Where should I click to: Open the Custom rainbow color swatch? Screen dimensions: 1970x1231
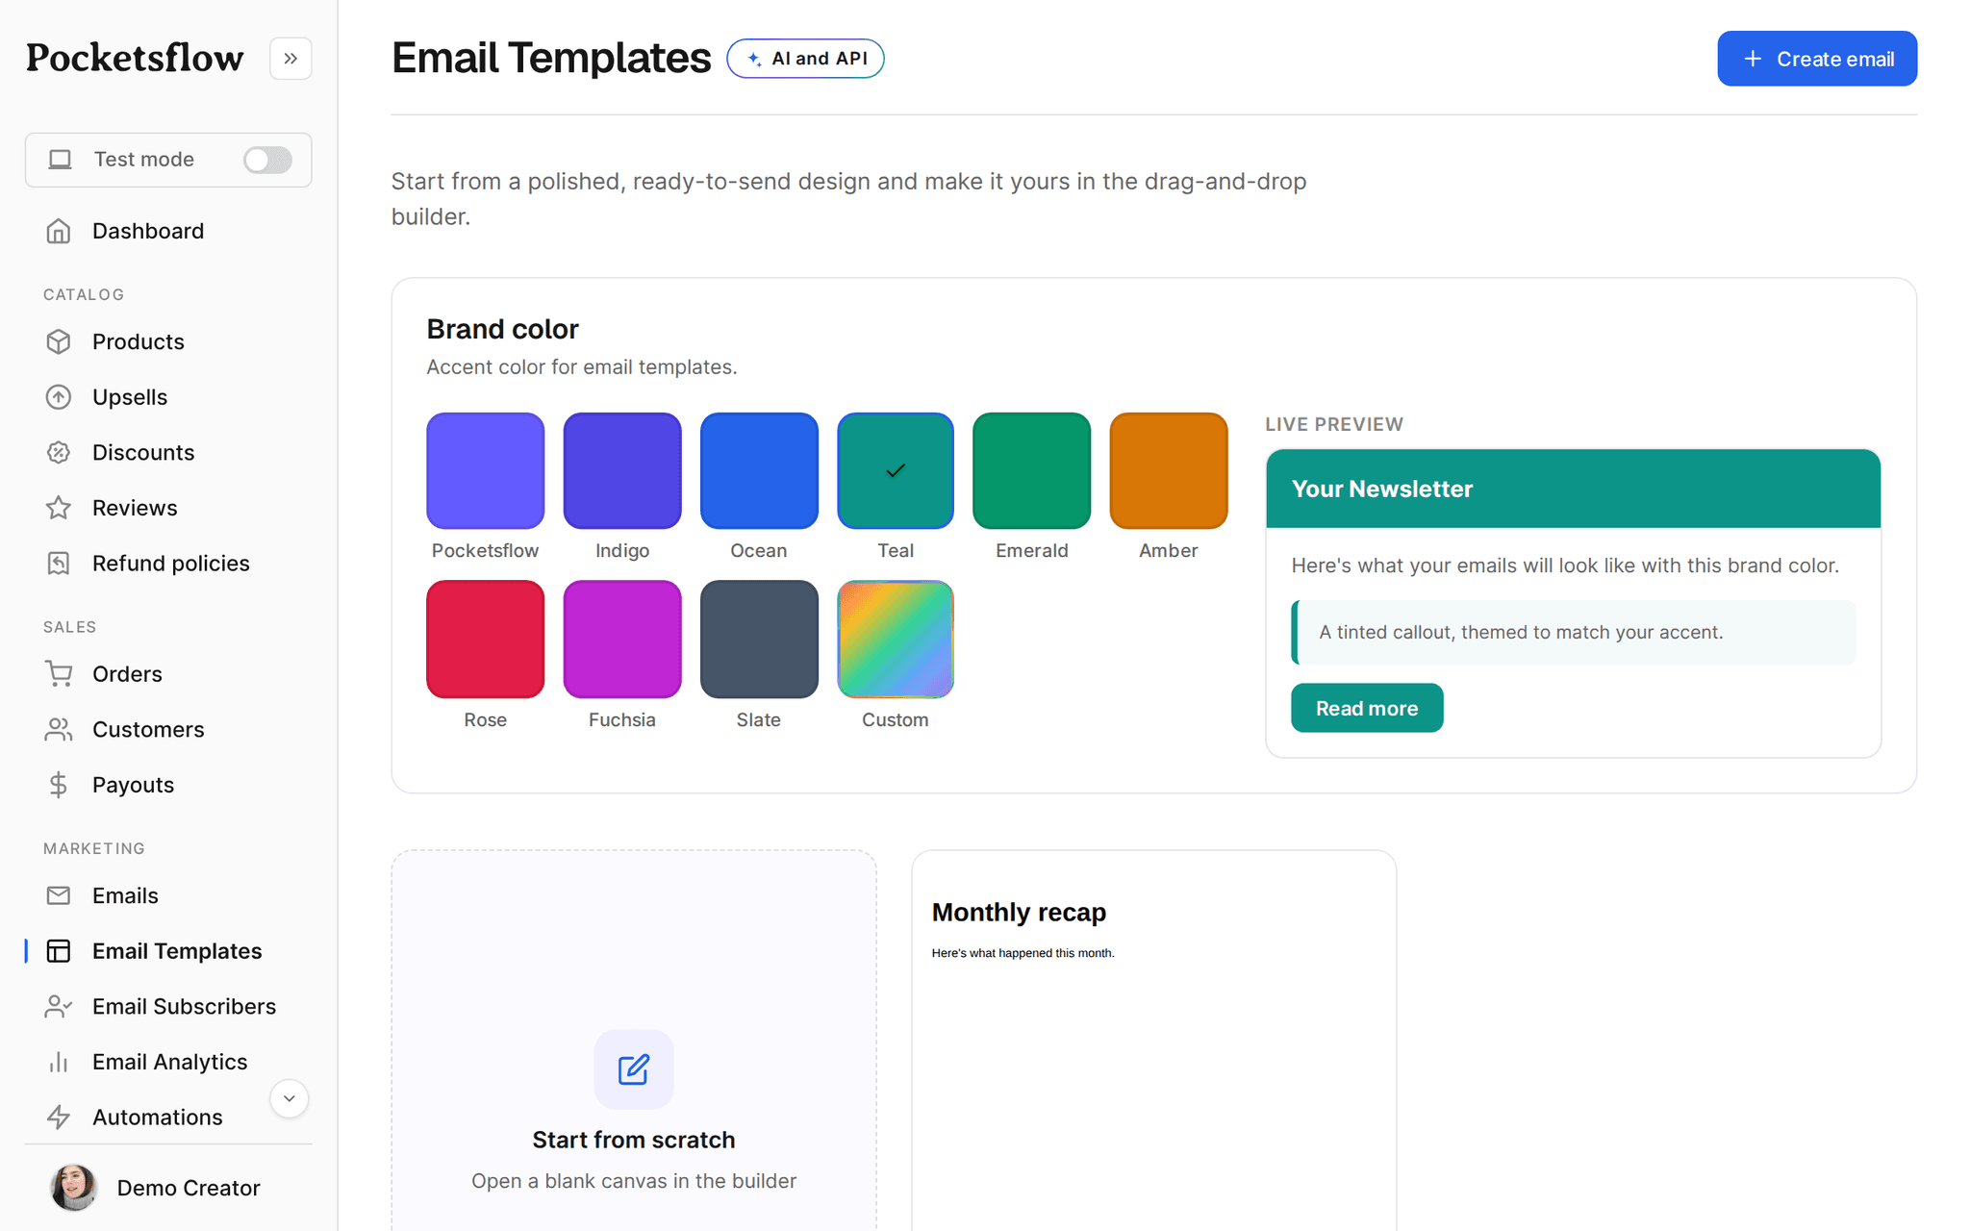point(896,640)
